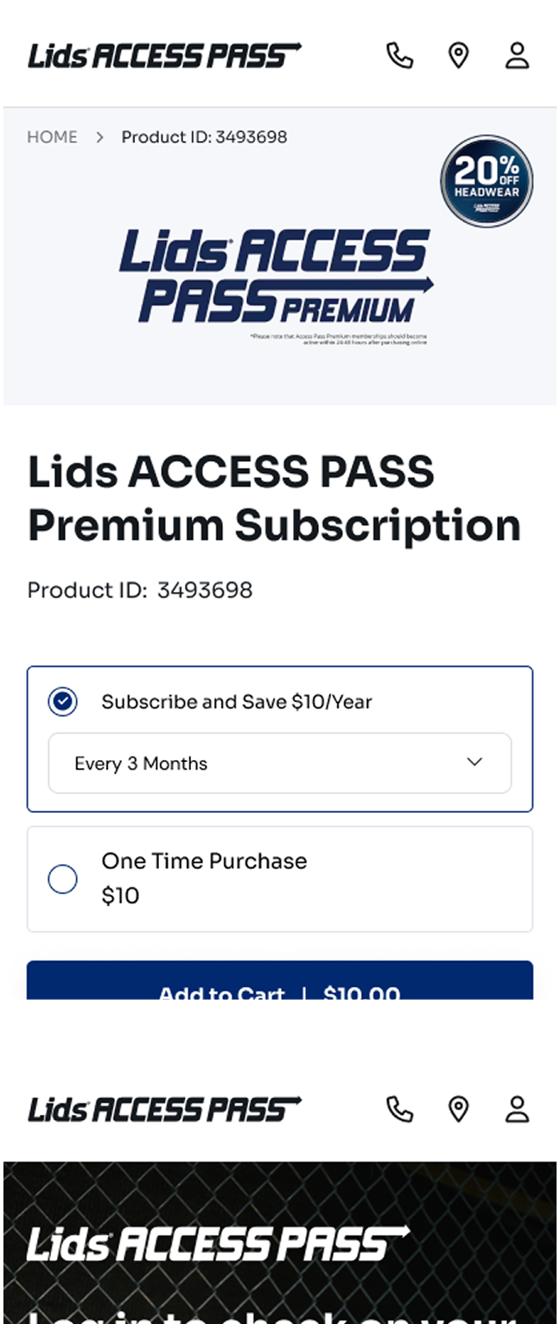Click Lids Access Pass logo in the lower header
The height and width of the screenshot is (1324, 560).
164,1109
